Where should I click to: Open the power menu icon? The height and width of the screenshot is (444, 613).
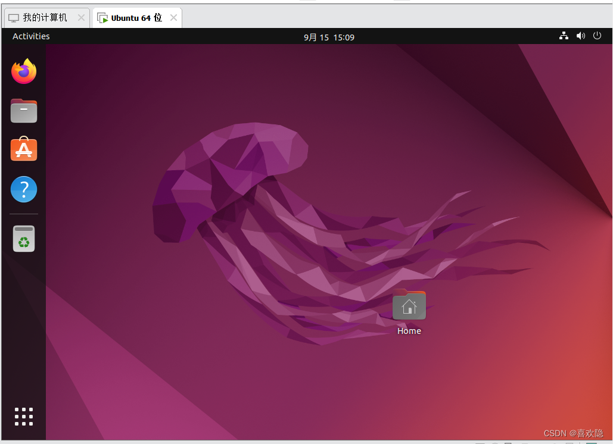[597, 36]
